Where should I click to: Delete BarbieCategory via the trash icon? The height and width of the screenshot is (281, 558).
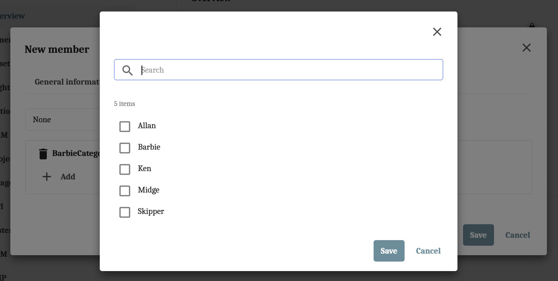pyautogui.click(x=43, y=153)
